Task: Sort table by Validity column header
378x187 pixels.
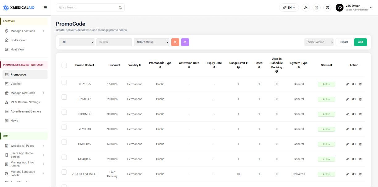Action: 135,65
